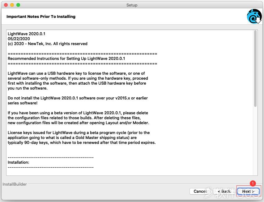This screenshot has width=264, height=202.
Task: Click the Next button
Action: [248, 191]
